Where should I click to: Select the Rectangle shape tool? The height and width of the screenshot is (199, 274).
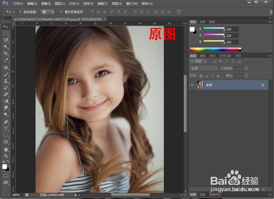(x=6, y=142)
